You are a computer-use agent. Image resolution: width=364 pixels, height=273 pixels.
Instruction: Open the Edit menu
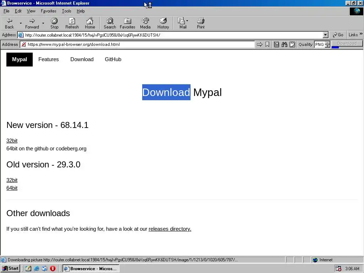[18, 11]
